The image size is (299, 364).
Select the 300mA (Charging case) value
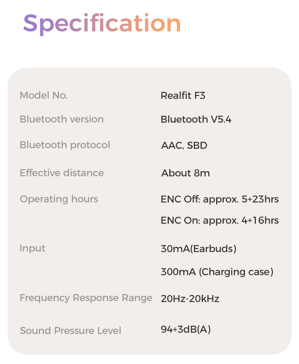point(217,272)
